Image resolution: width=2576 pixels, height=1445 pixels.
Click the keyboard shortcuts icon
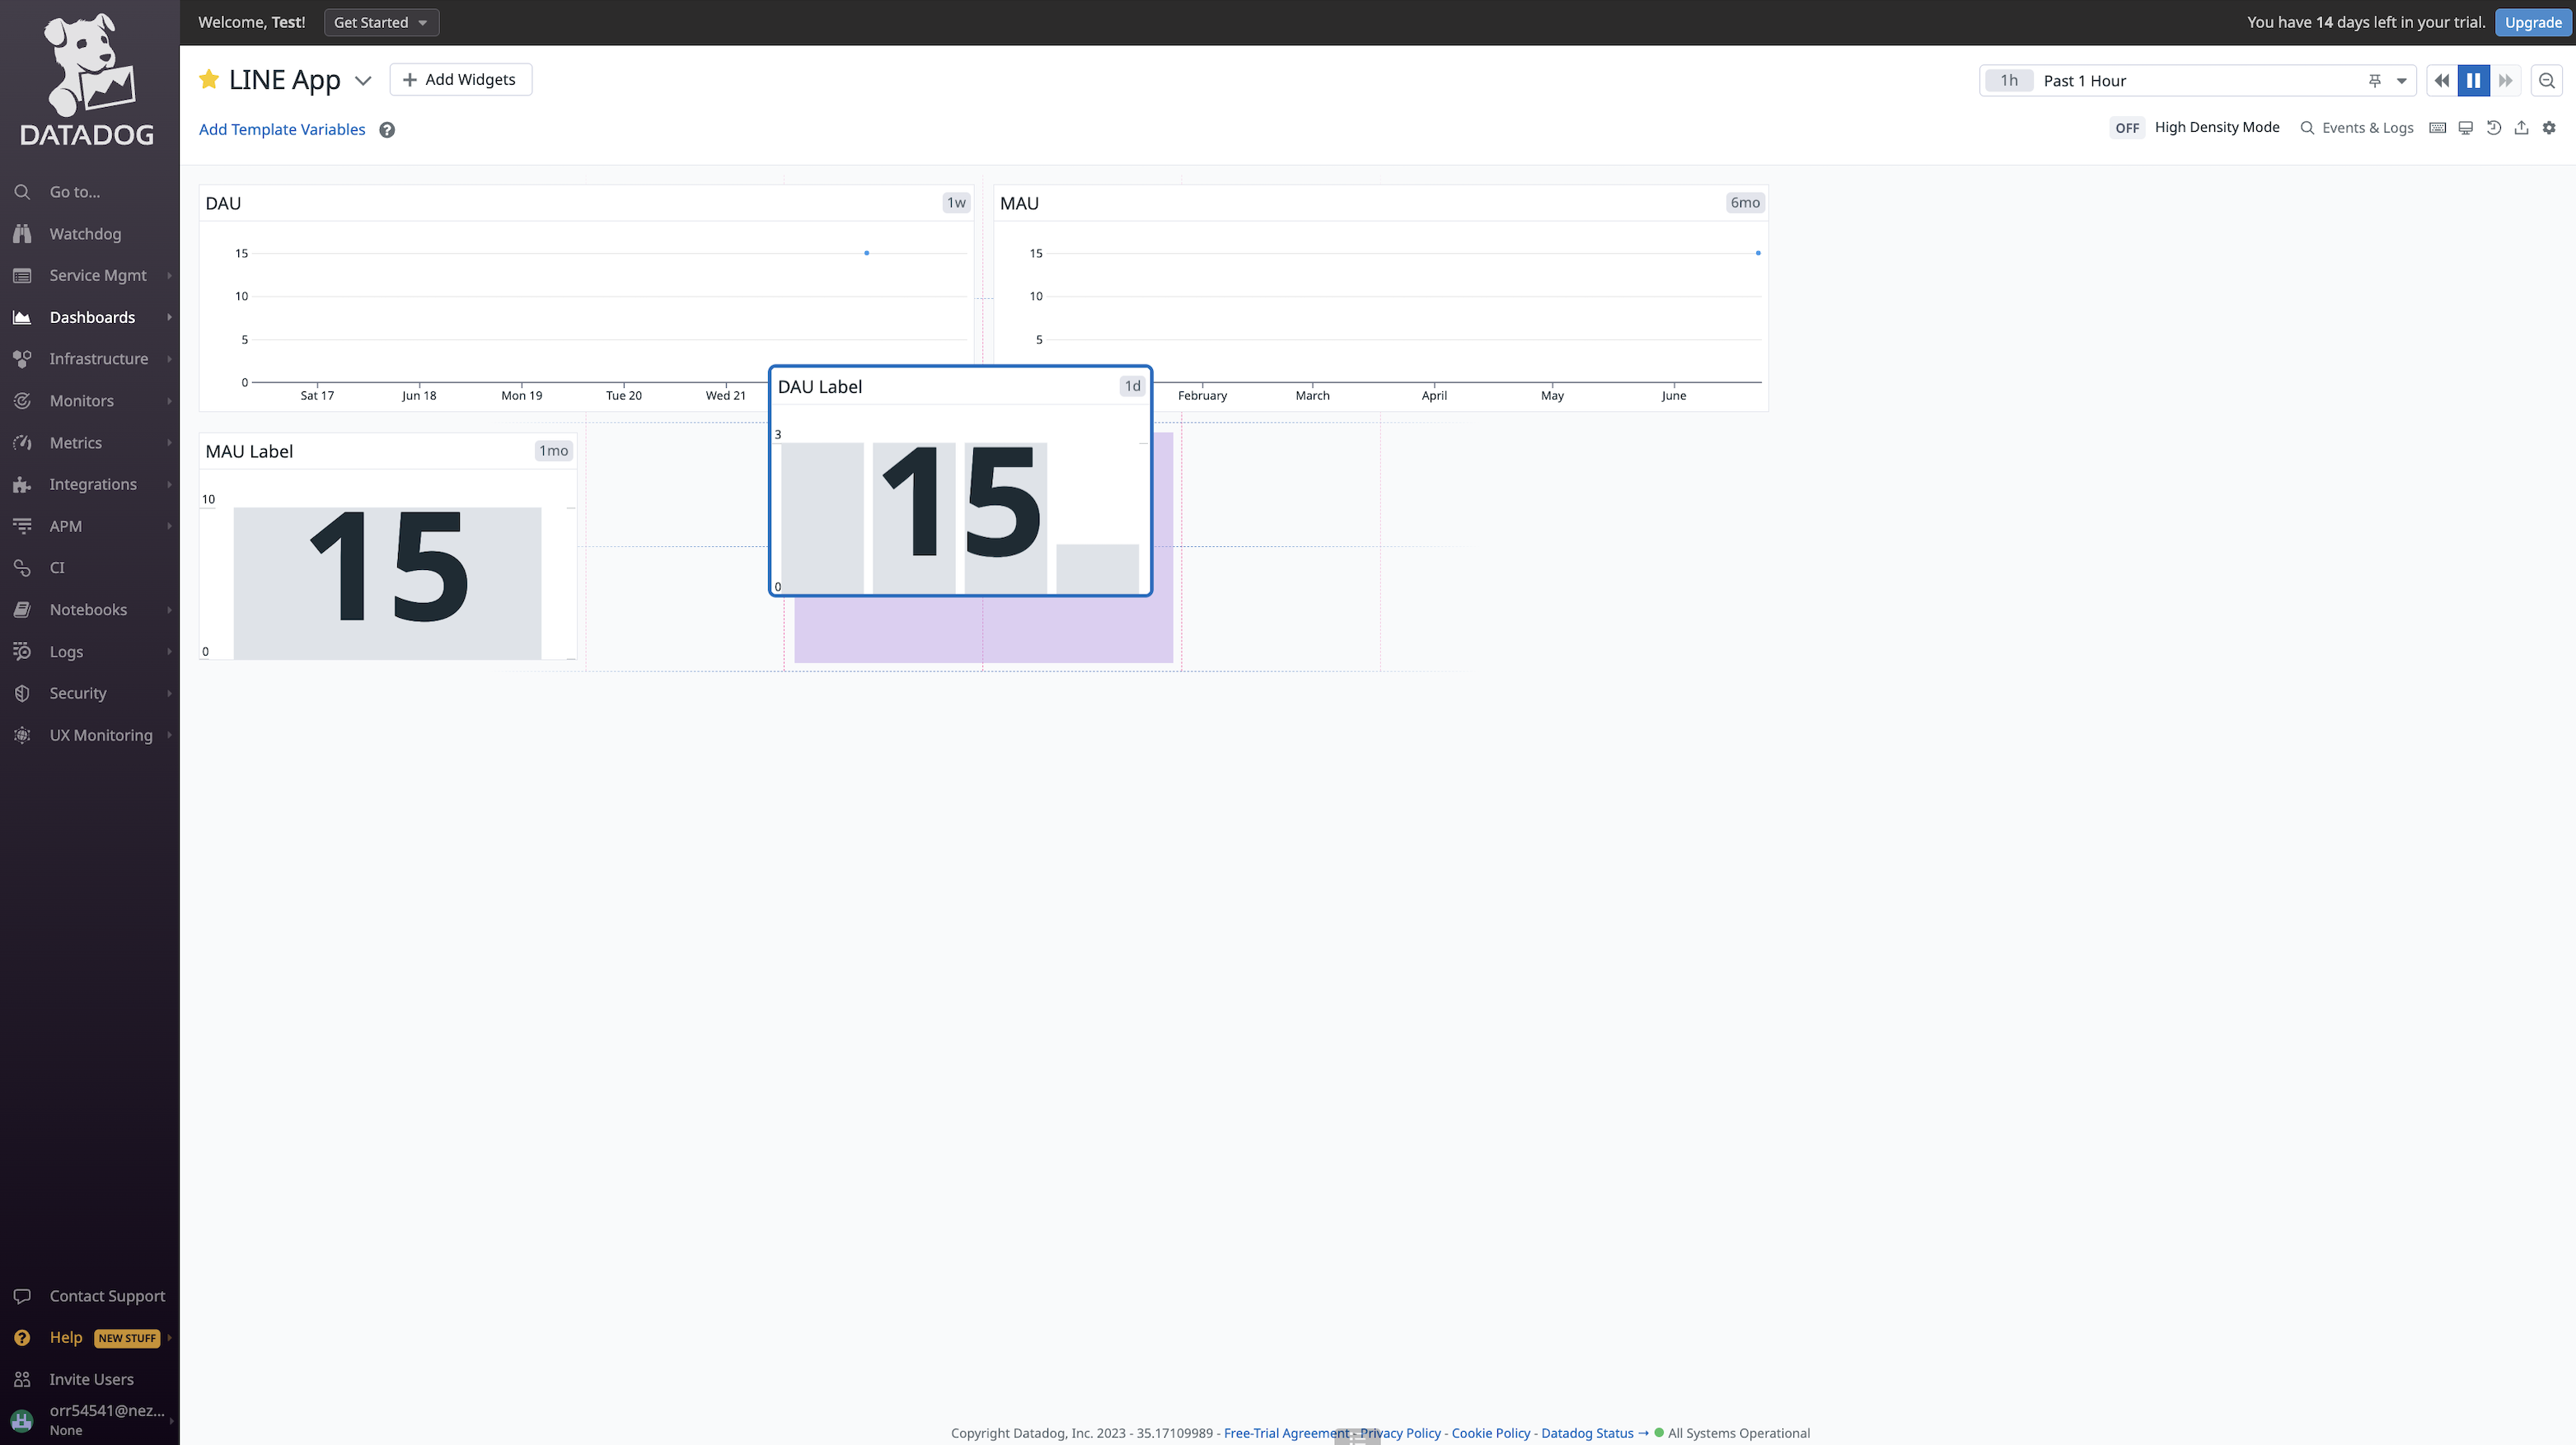click(2438, 128)
